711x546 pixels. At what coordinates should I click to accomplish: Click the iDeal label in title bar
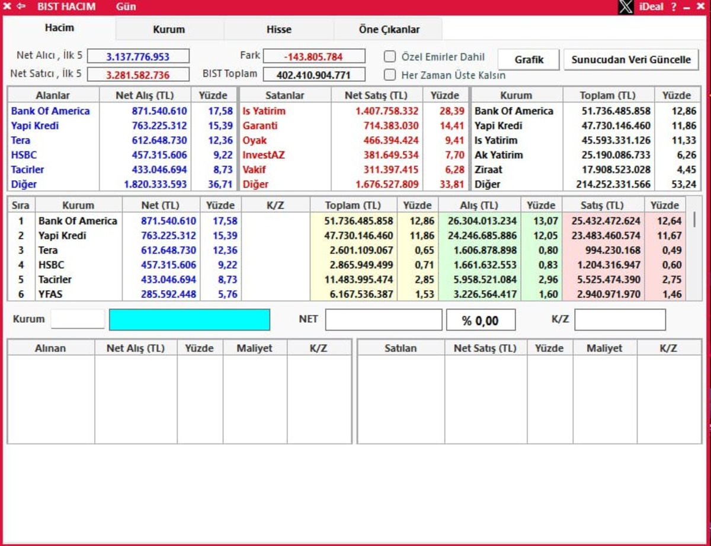(651, 7)
